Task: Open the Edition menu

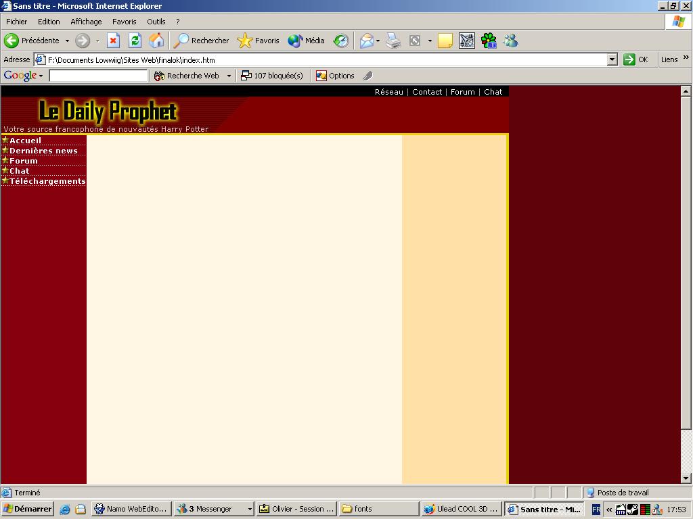Action: pyautogui.click(x=49, y=22)
